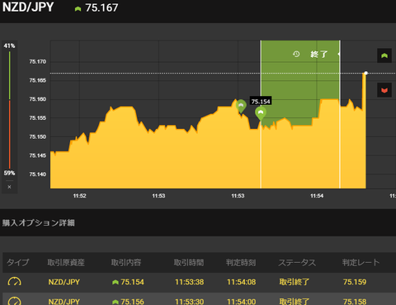Click the 11:54 time axis label
This screenshot has height=305, width=396.
[x=317, y=196]
